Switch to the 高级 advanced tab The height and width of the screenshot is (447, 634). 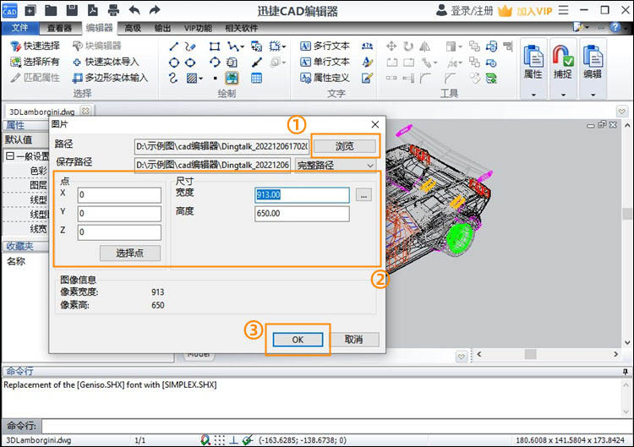click(133, 28)
